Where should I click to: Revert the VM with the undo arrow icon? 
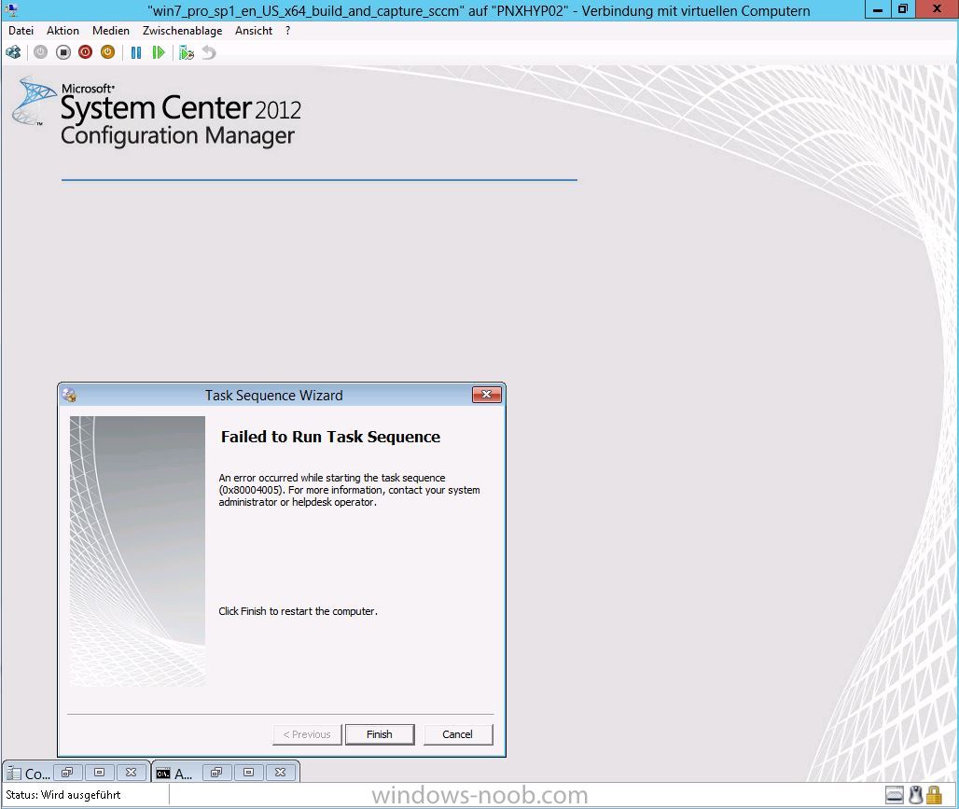[x=209, y=52]
